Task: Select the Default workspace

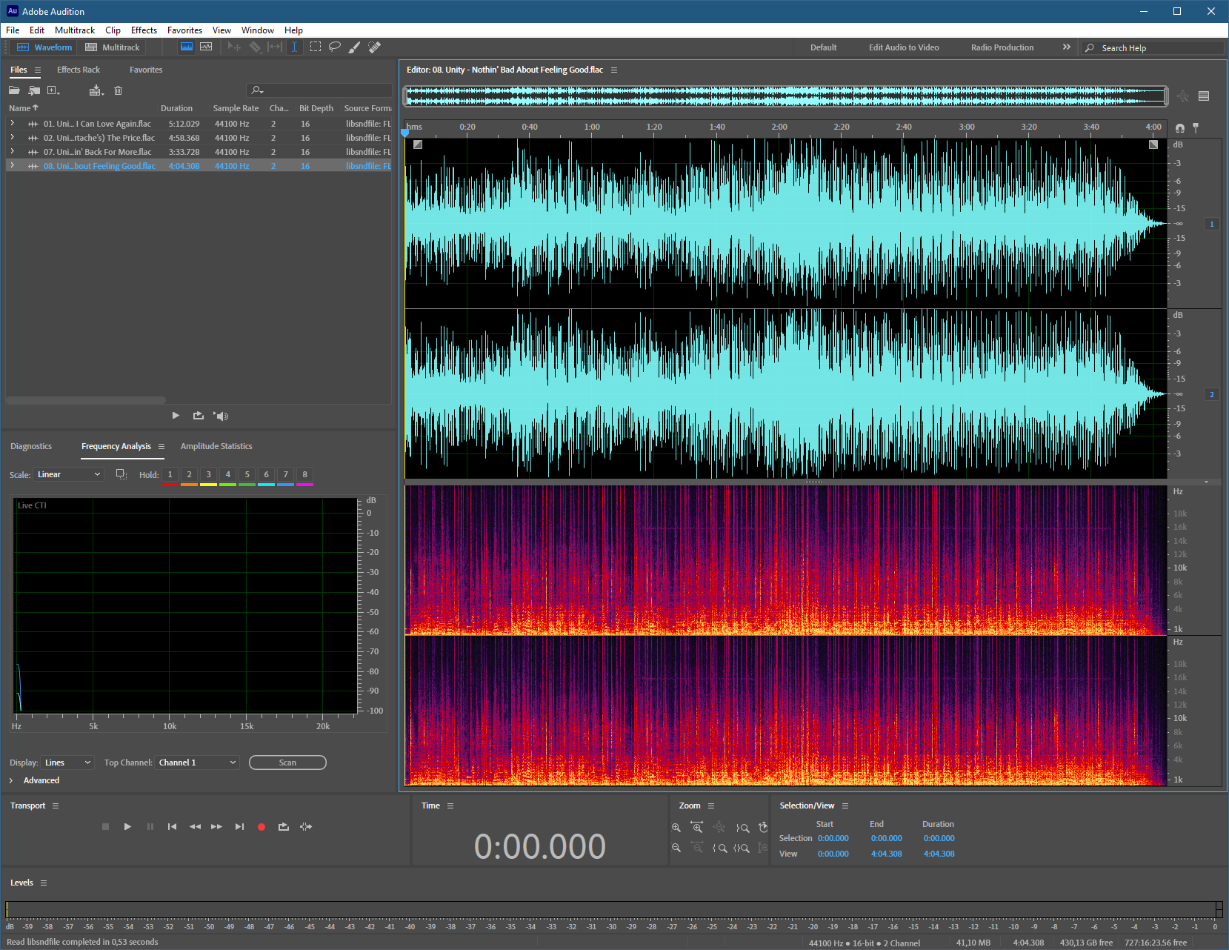Action: [x=823, y=47]
